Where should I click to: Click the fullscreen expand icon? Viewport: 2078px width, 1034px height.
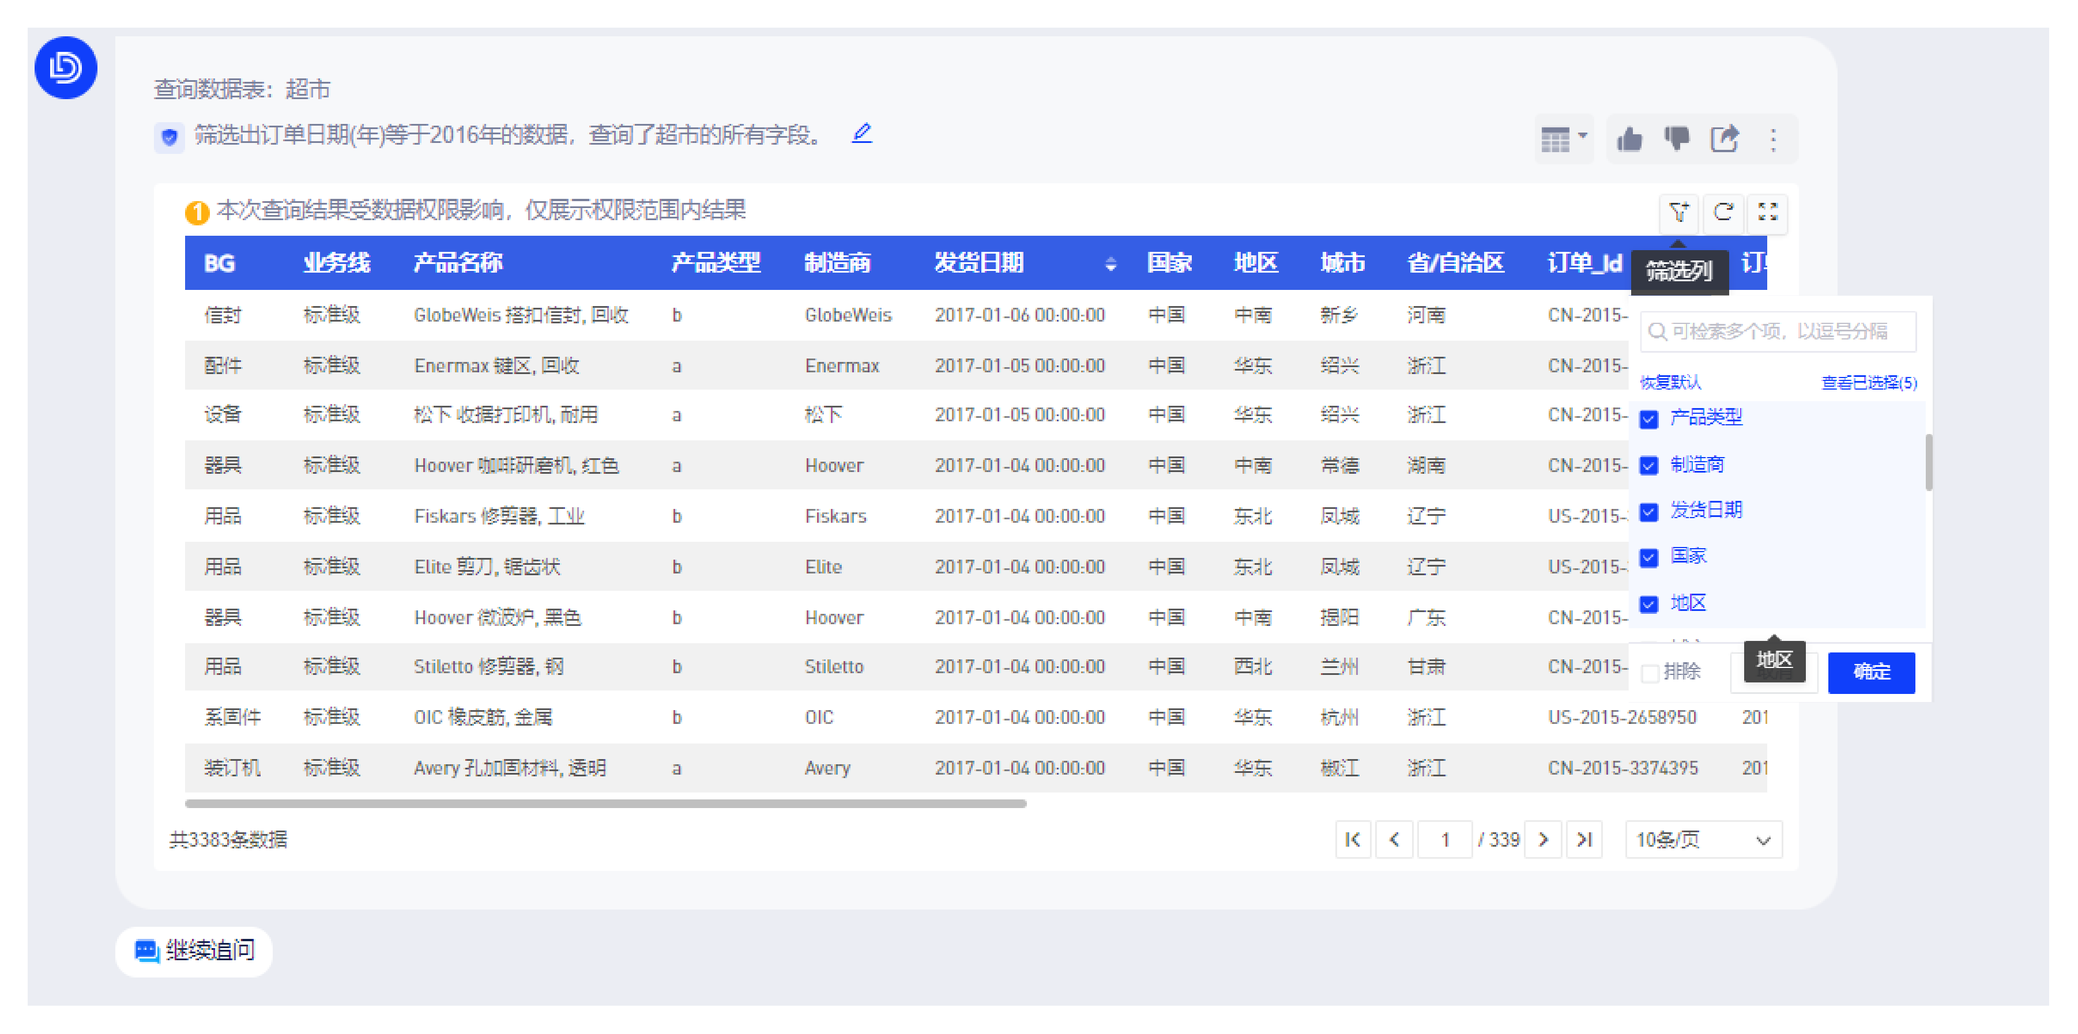(1767, 212)
